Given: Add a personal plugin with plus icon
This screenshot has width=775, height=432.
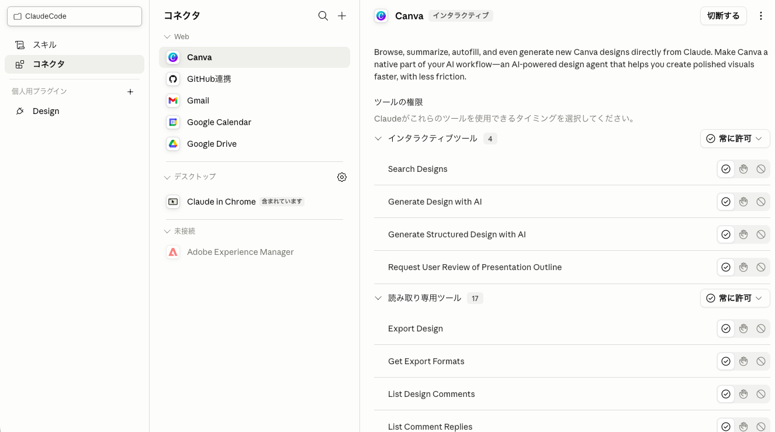Looking at the screenshot, I should click(130, 92).
